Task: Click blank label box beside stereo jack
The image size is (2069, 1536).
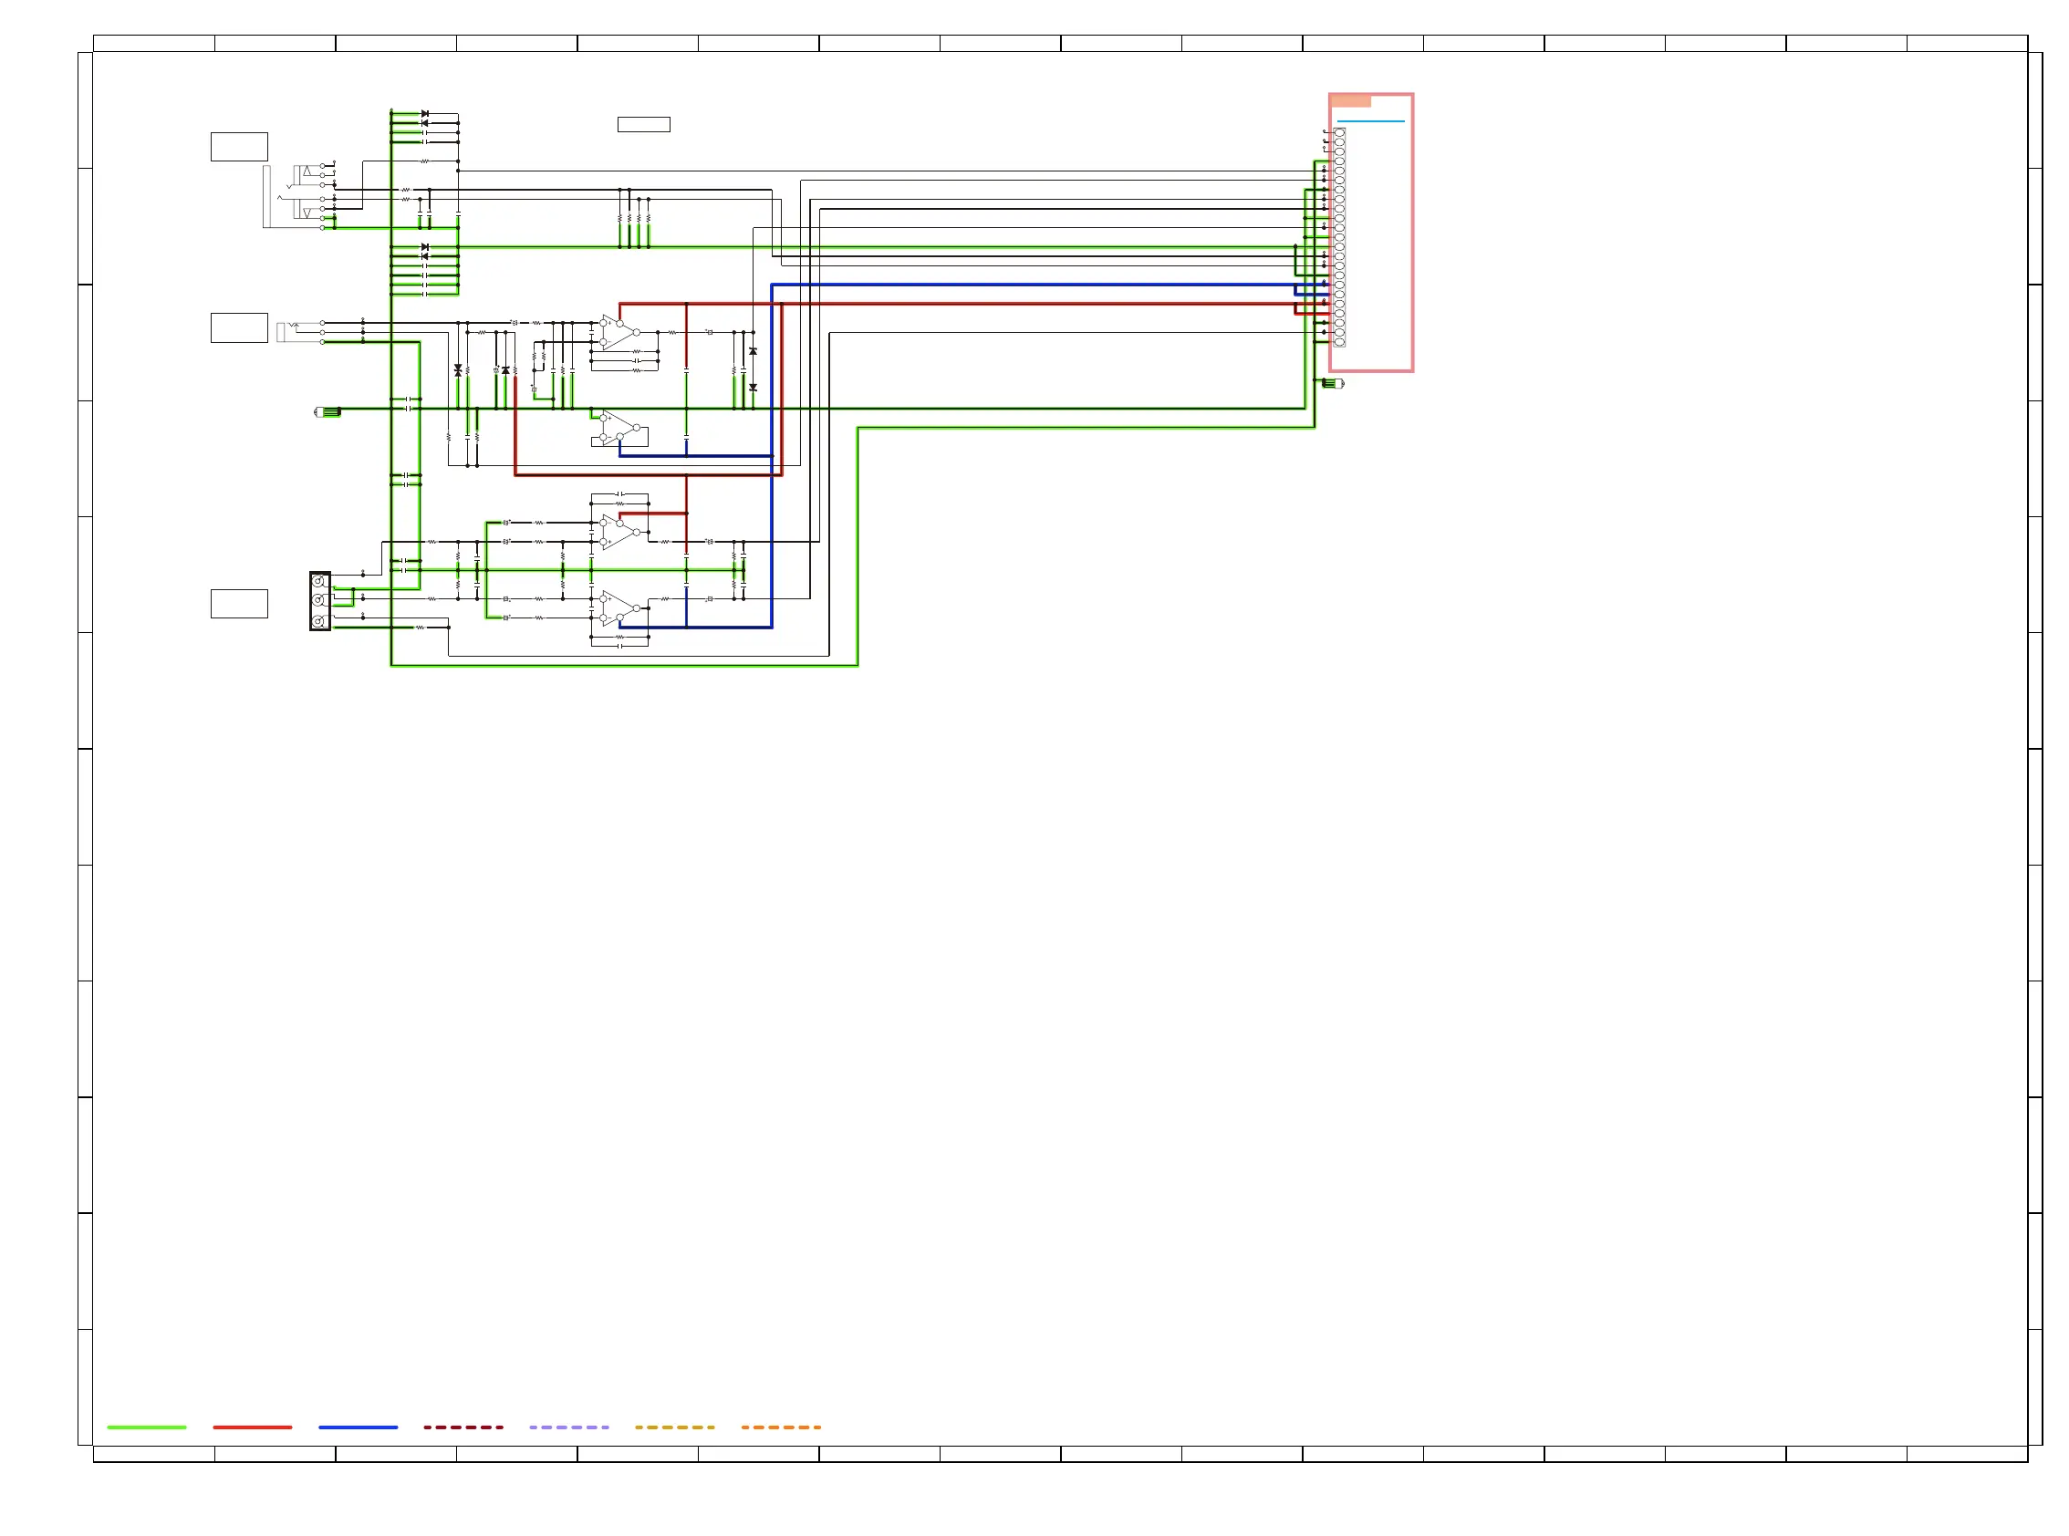Action: click(x=239, y=147)
